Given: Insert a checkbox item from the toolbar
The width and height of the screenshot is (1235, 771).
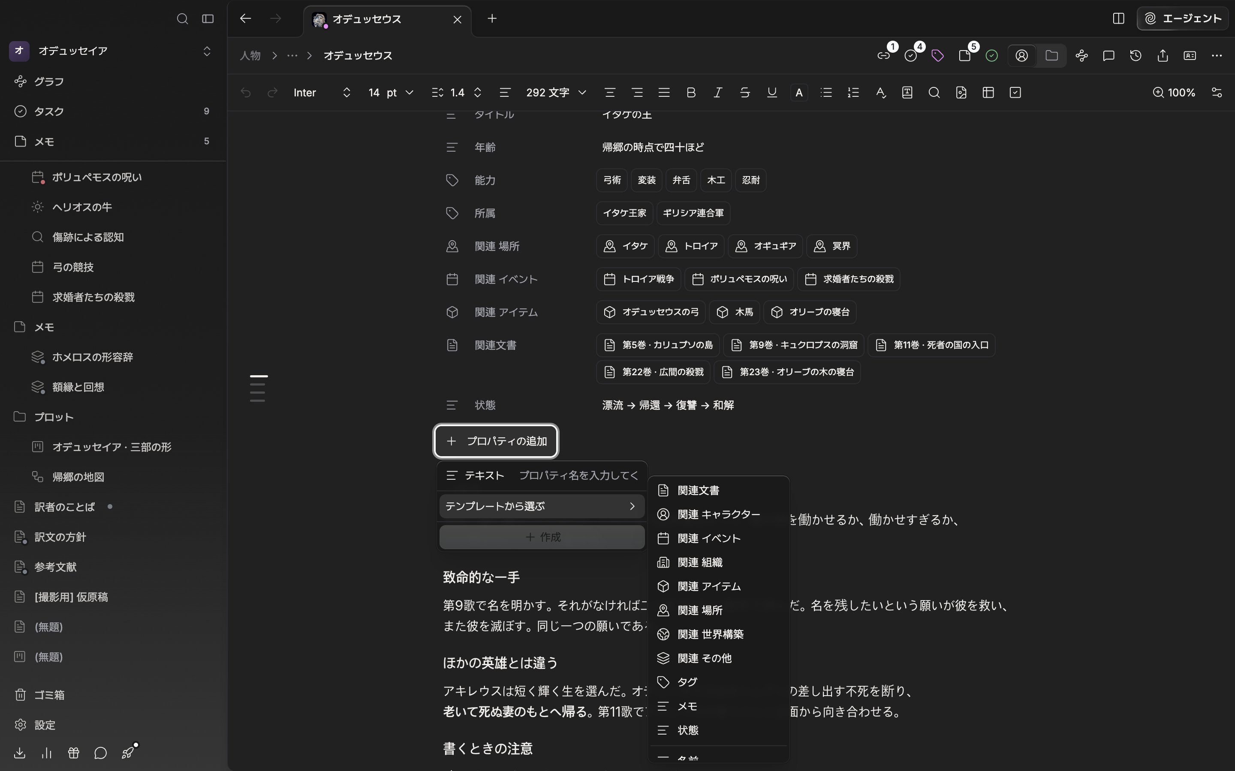Looking at the screenshot, I should (1015, 93).
